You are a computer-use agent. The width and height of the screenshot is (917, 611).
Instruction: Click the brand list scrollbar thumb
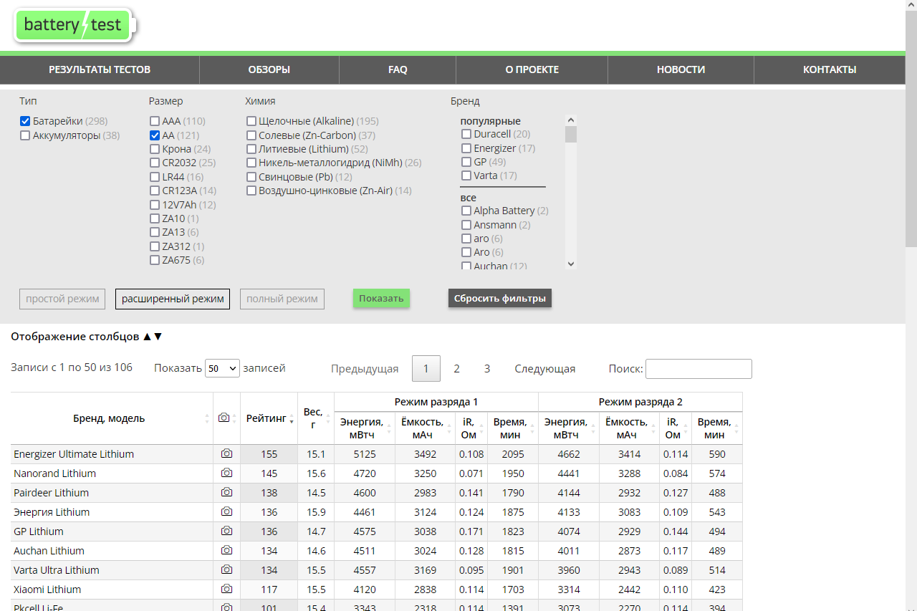coord(571,134)
